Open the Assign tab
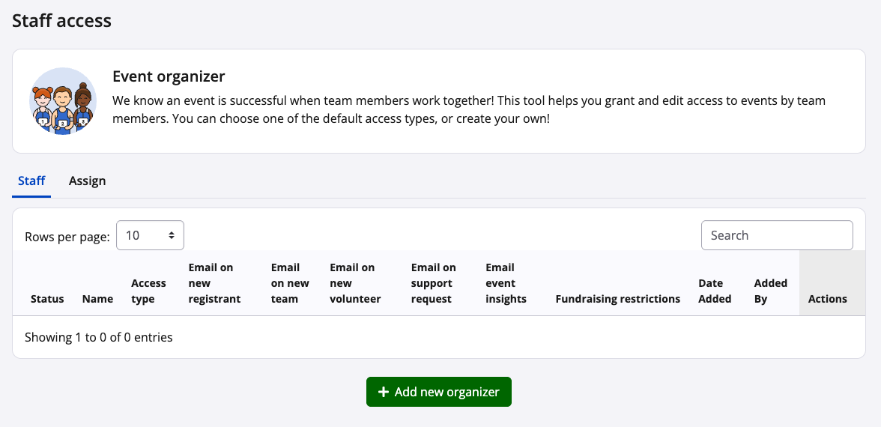This screenshot has width=881, height=427. pos(87,181)
